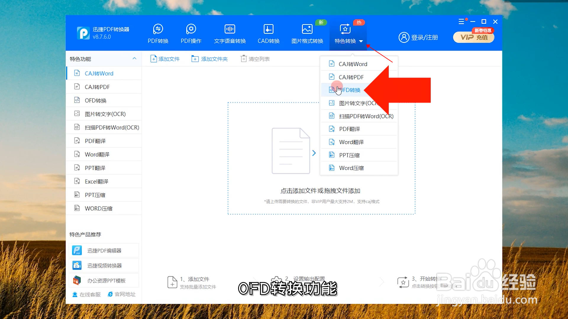Select OFD转换 in the sidebar
The height and width of the screenshot is (319, 568).
tap(104, 100)
